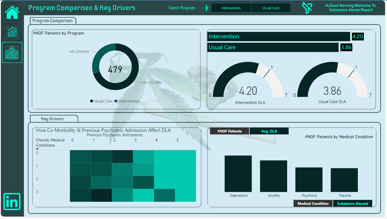Click the Usual Care 3.86 value card

tap(346, 47)
